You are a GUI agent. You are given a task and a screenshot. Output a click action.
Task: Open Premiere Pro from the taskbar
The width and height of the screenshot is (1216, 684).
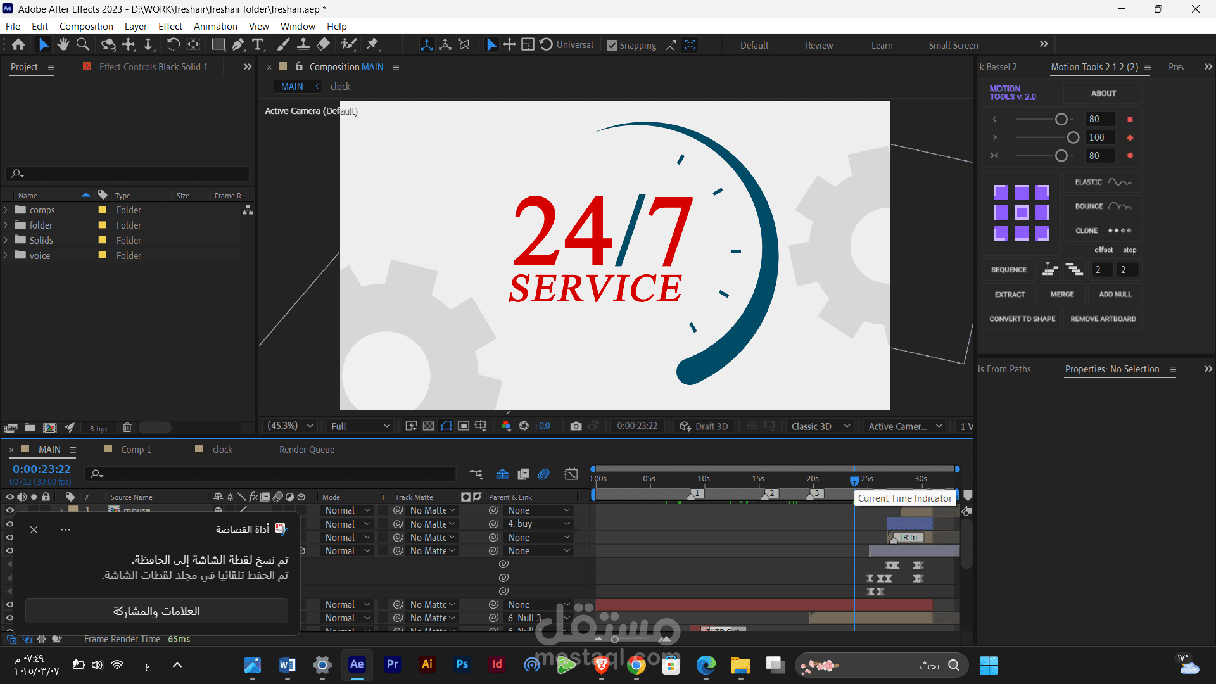click(x=393, y=664)
